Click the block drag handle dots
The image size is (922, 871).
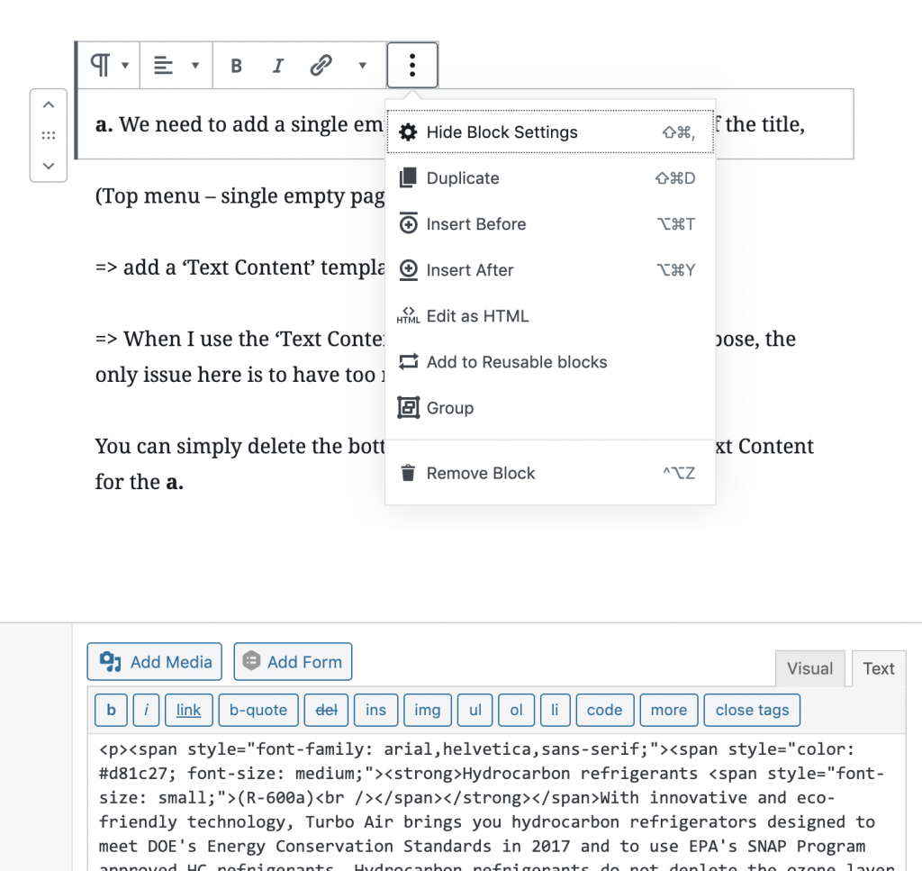click(49, 135)
